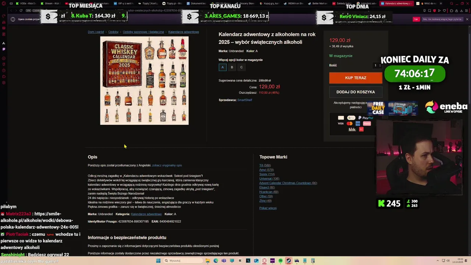
Task: Open the player icon in Opera sidebar
Action: click(x=4, y=58)
